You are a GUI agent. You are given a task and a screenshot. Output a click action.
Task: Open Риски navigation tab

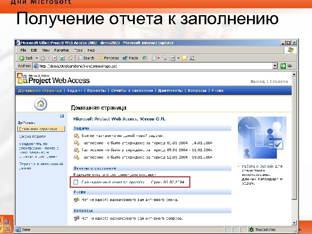coord(218,91)
